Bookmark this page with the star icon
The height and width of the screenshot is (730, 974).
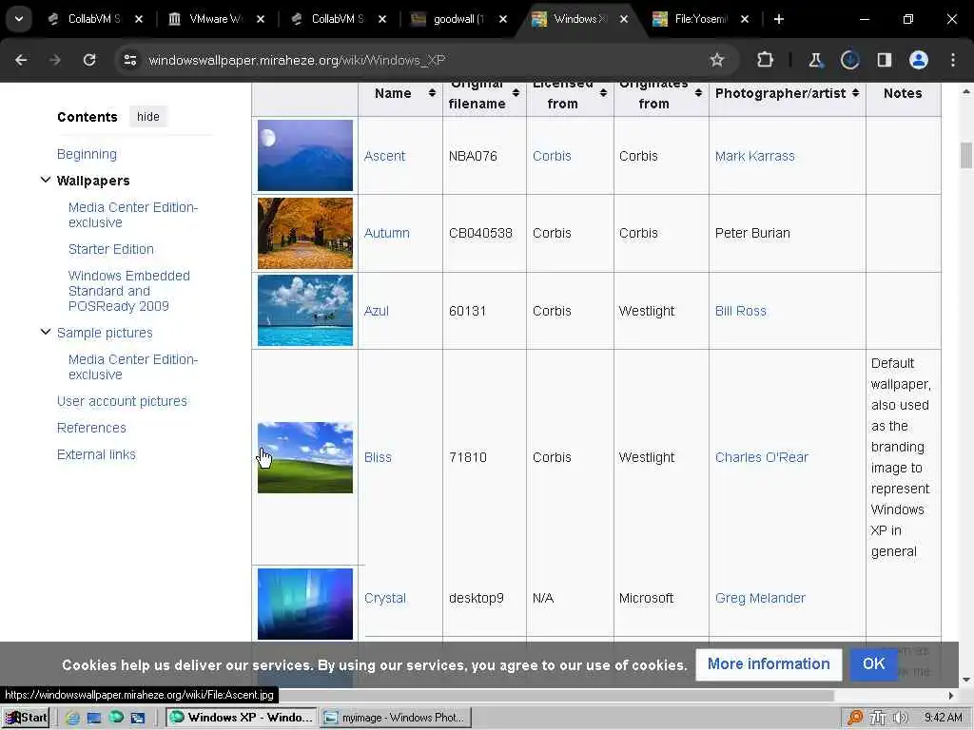coord(717,60)
